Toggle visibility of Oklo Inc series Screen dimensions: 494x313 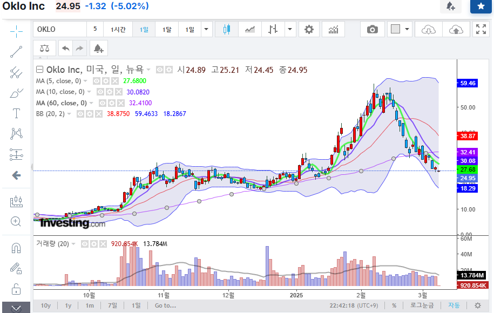160,70
